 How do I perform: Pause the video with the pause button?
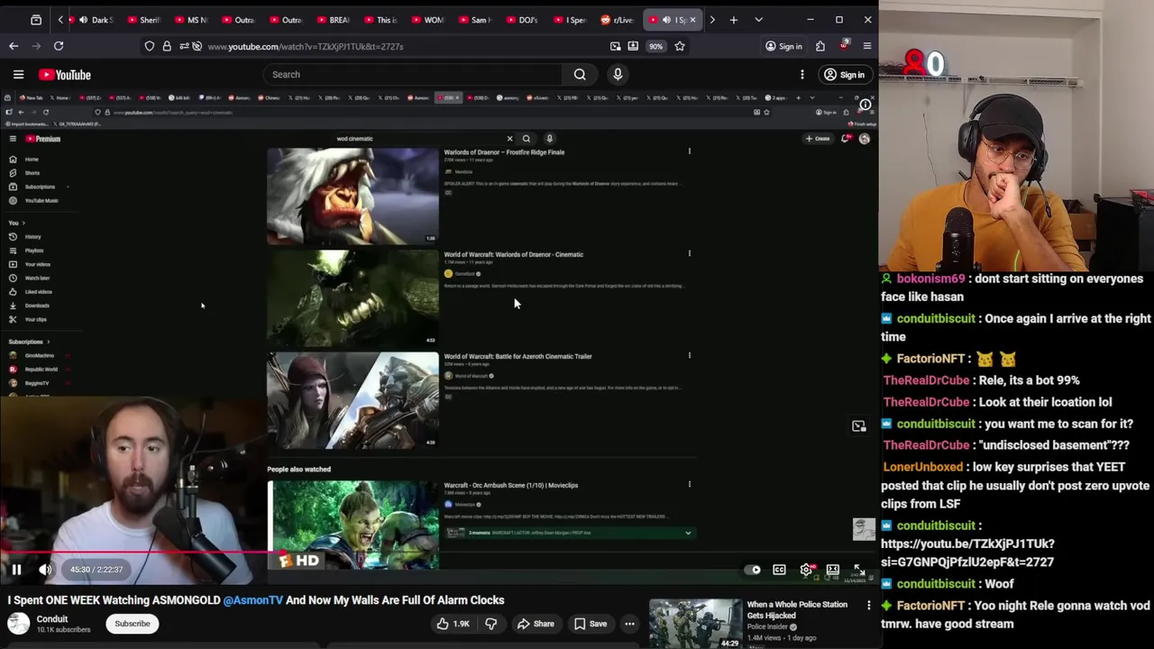16,570
